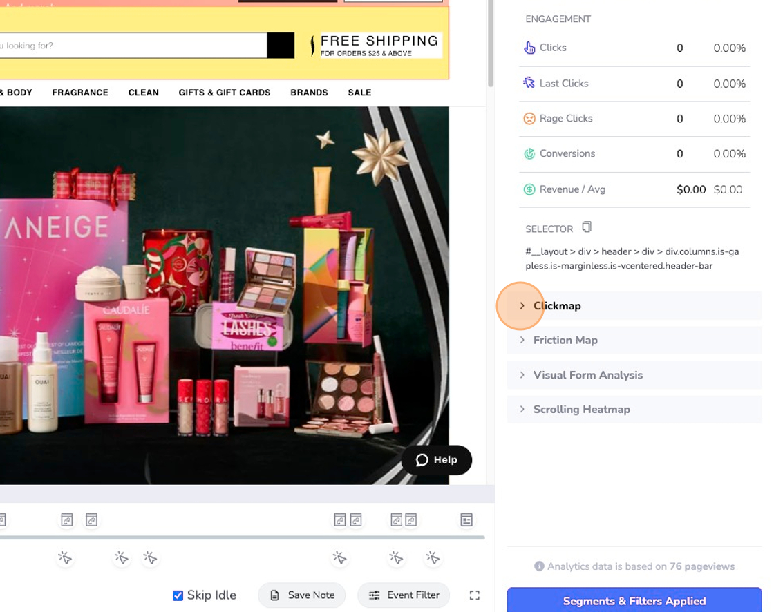Screen dimensions: 774x612
Task: Open the Help chat button
Action: pos(436,460)
